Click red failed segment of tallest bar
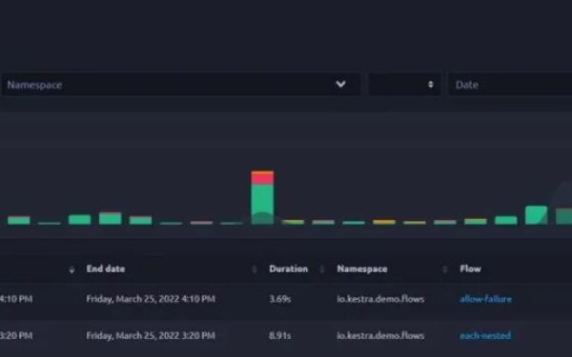The height and width of the screenshot is (357, 572). (262, 178)
